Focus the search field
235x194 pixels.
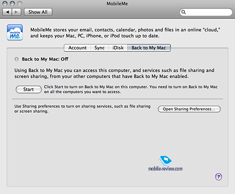coord(206,12)
